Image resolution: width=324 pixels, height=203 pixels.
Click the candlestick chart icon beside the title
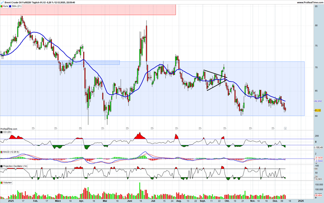pyautogui.click(x=2, y=3)
